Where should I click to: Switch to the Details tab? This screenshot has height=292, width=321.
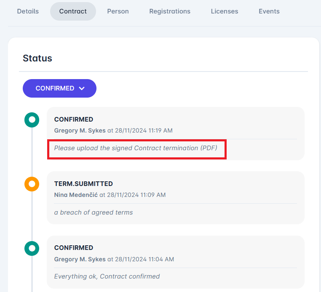point(28,11)
